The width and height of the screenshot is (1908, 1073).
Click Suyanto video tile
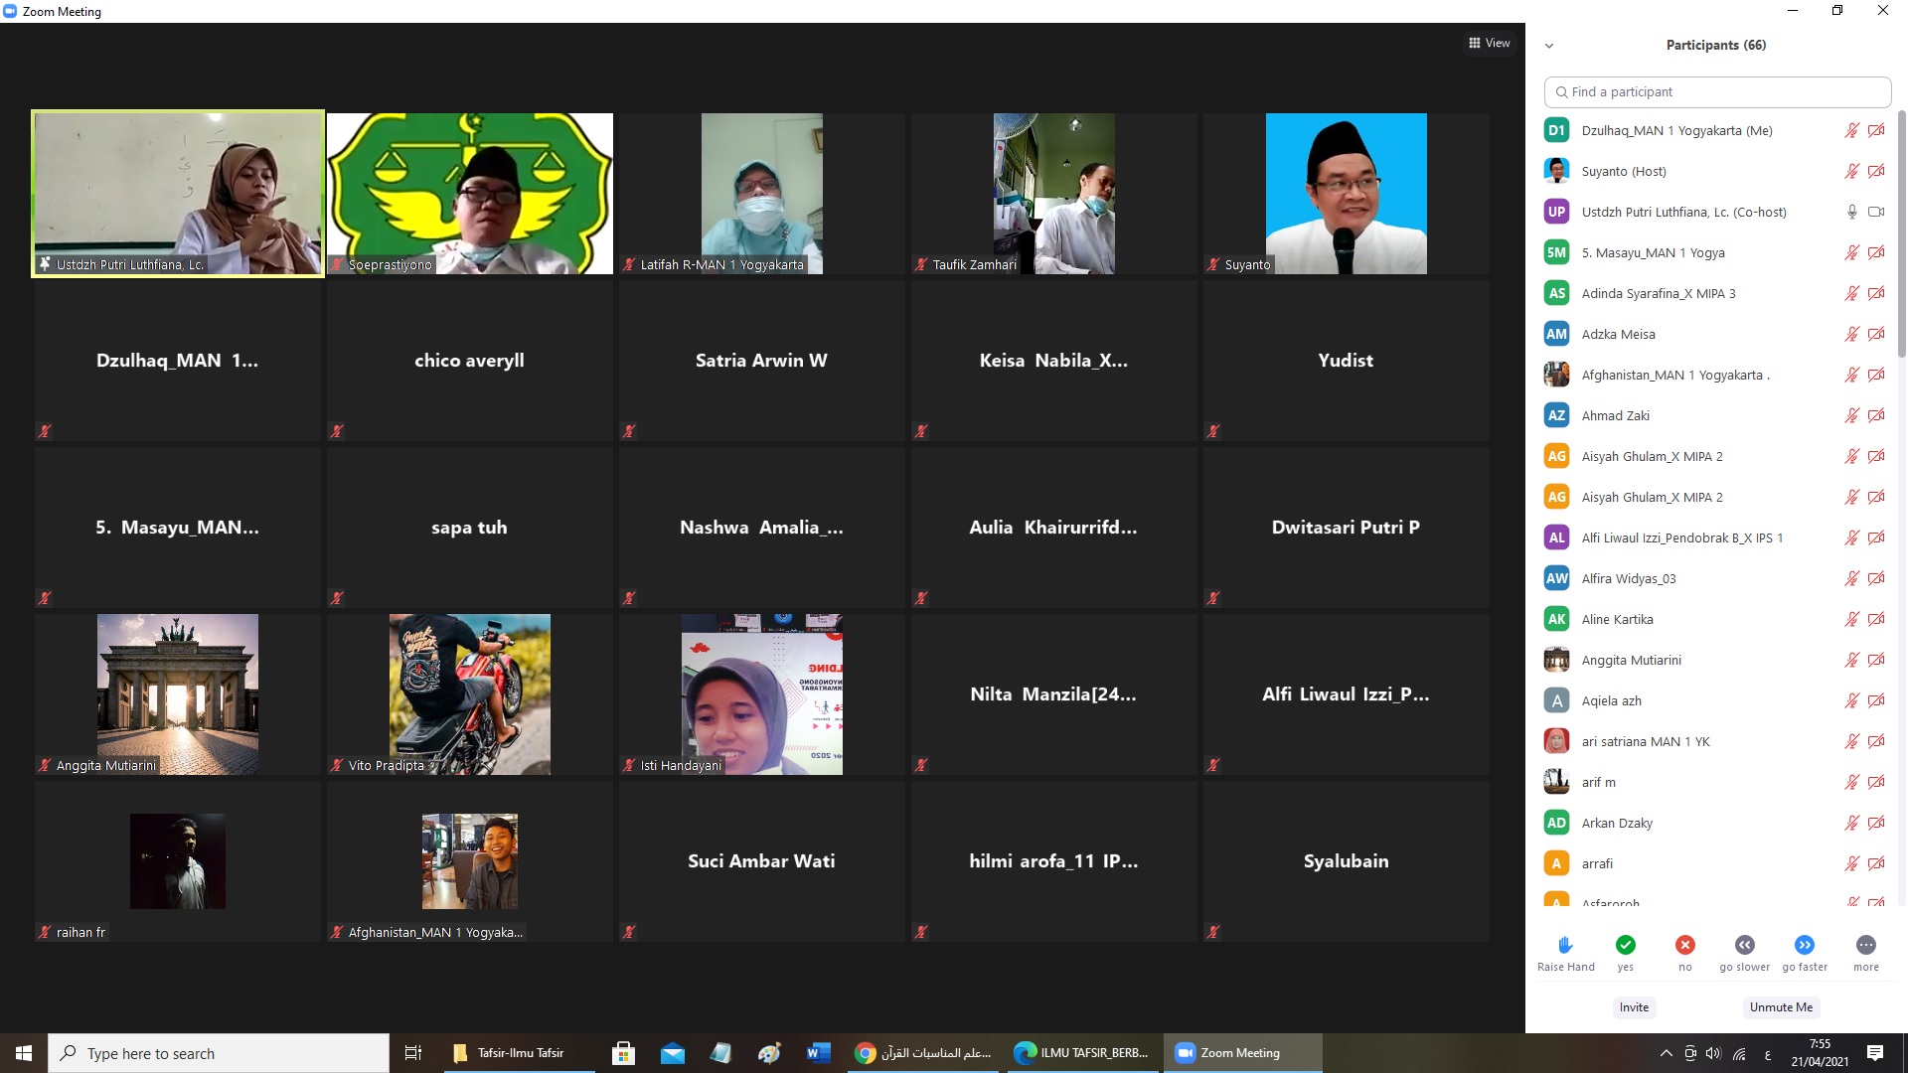pyautogui.click(x=1347, y=194)
